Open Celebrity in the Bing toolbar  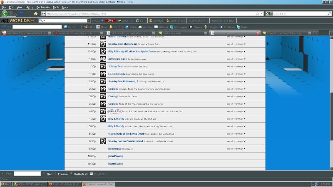click(x=117, y=27)
